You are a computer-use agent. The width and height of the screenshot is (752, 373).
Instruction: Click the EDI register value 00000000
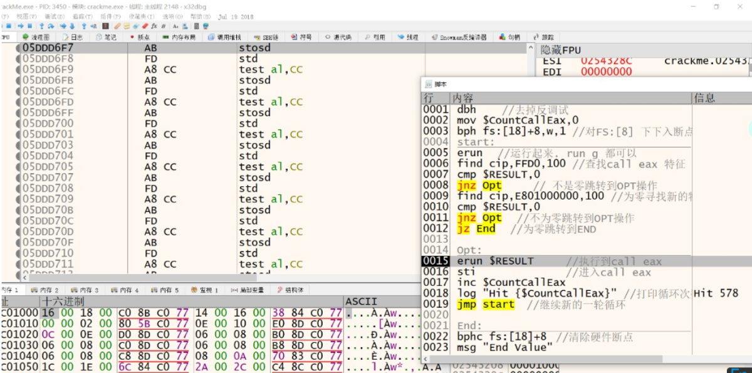pyautogui.click(x=607, y=72)
